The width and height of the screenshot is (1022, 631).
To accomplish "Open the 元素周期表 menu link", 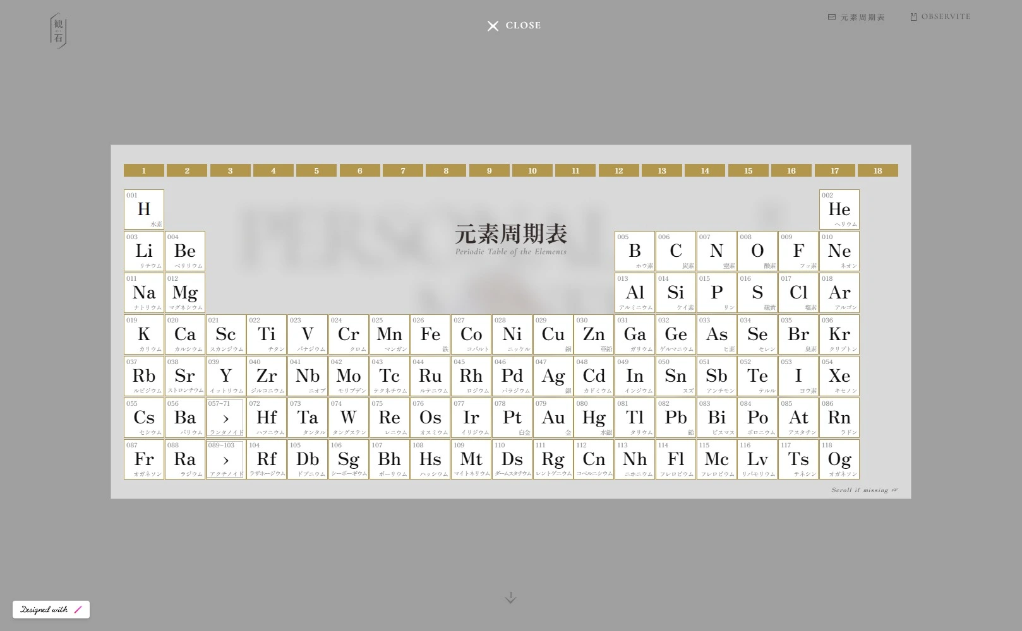I will [x=863, y=18].
